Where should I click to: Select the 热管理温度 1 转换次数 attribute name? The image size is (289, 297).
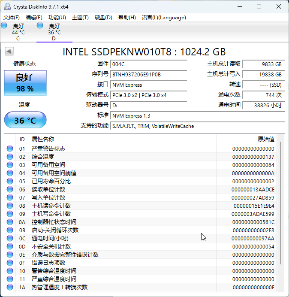60,287
